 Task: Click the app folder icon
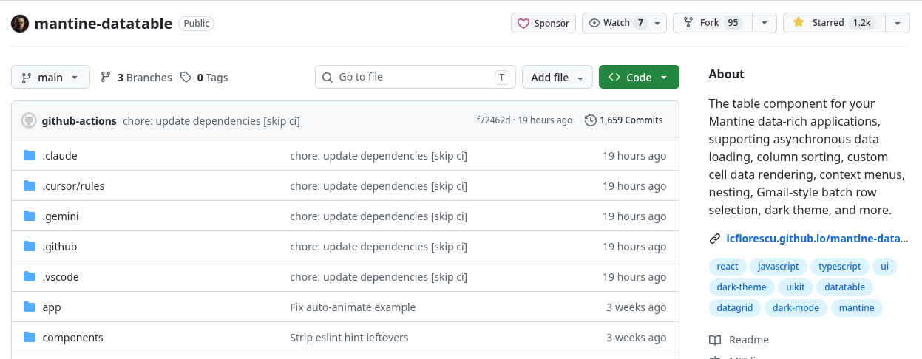pos(30,307)
